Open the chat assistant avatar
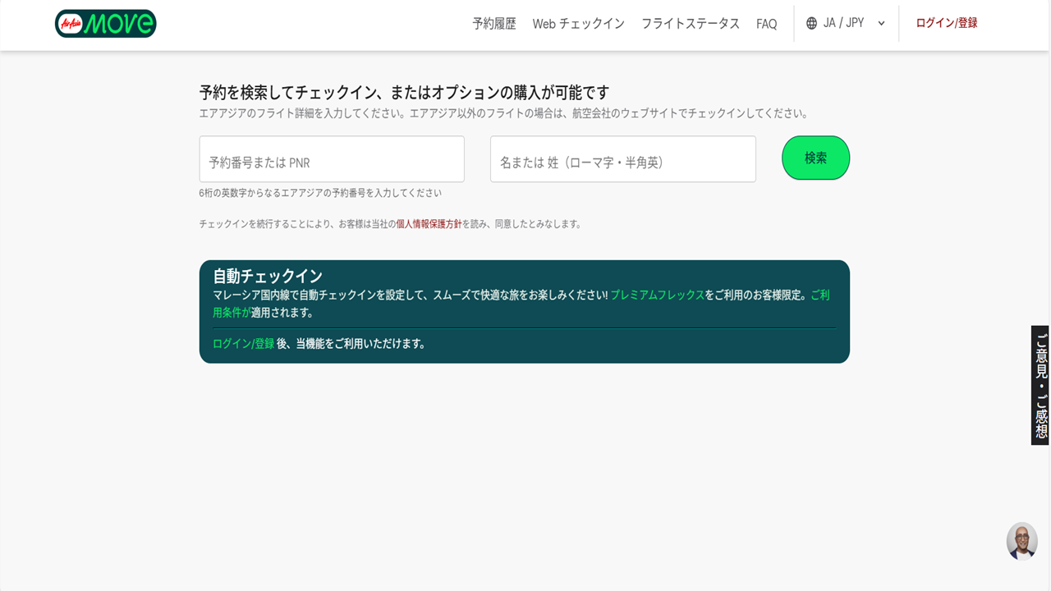 [1021, 541]
